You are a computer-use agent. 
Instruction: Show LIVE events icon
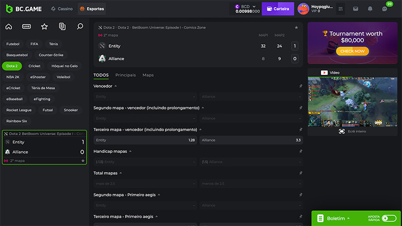tap(27, 27)
